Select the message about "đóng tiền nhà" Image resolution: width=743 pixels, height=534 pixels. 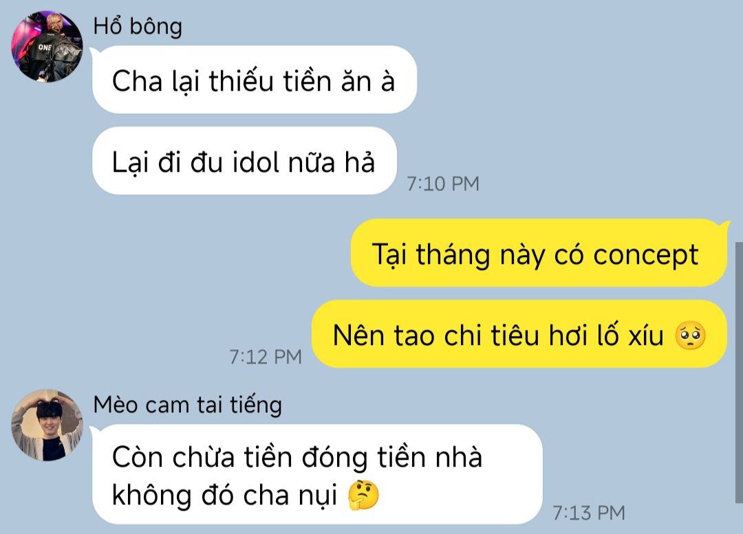coord(317,474)
